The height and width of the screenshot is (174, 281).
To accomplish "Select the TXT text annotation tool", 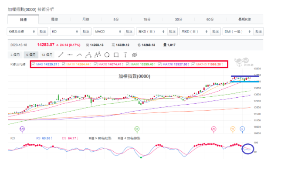I will click(125, 55).
